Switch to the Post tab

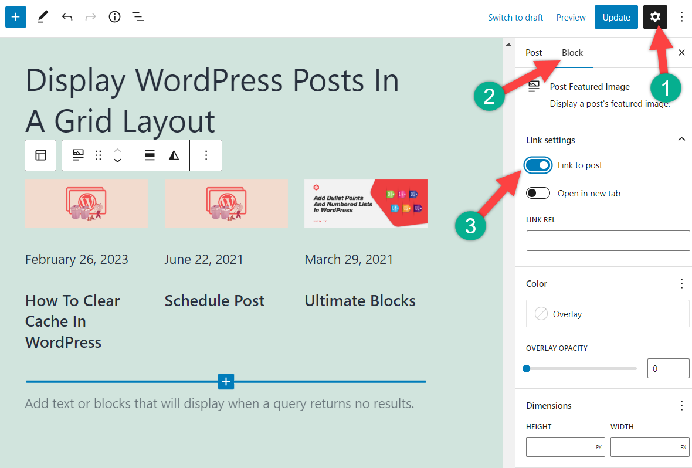pos(534,52)
